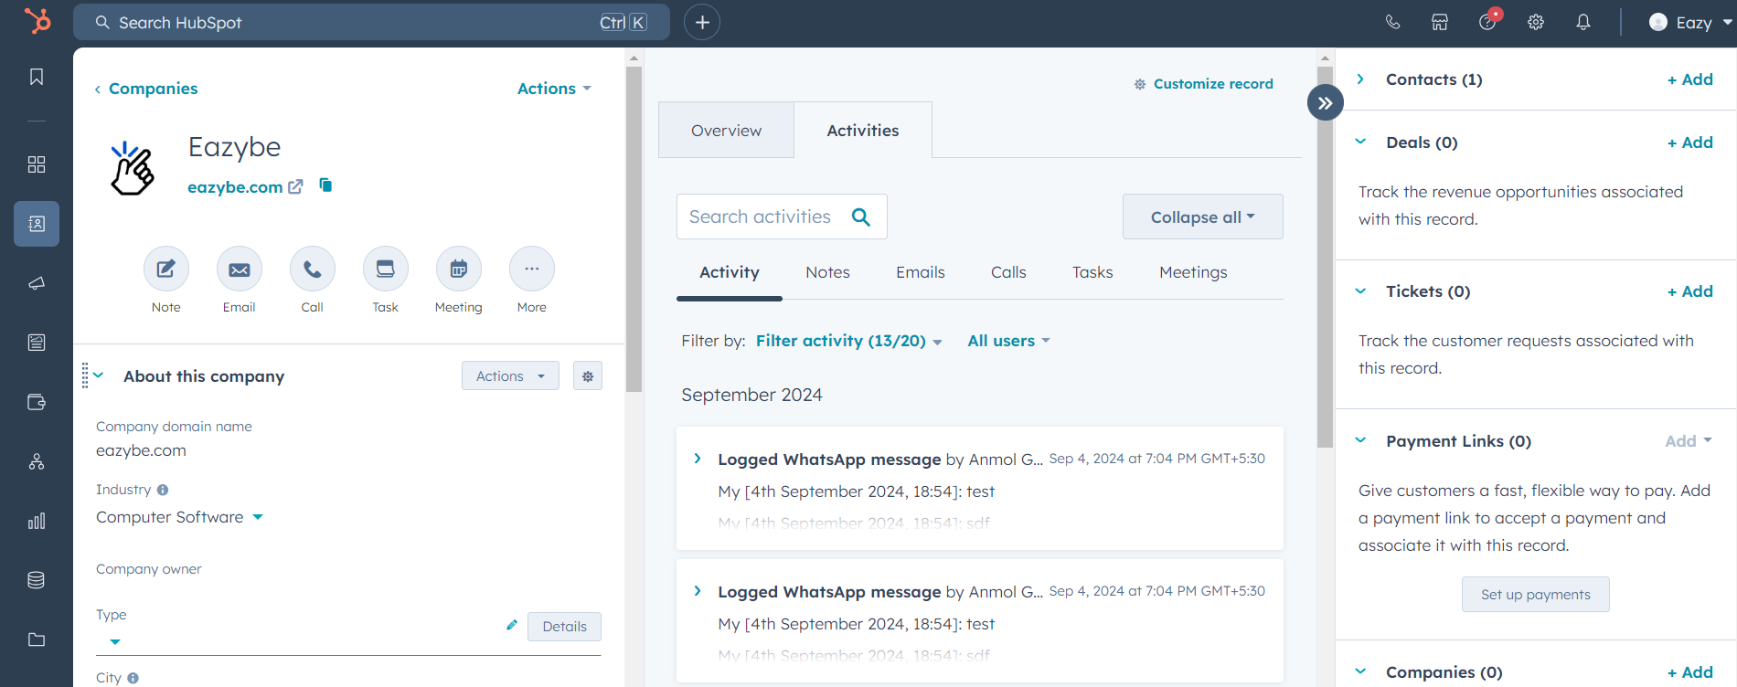Add a deal to this company

(1690, 143)
